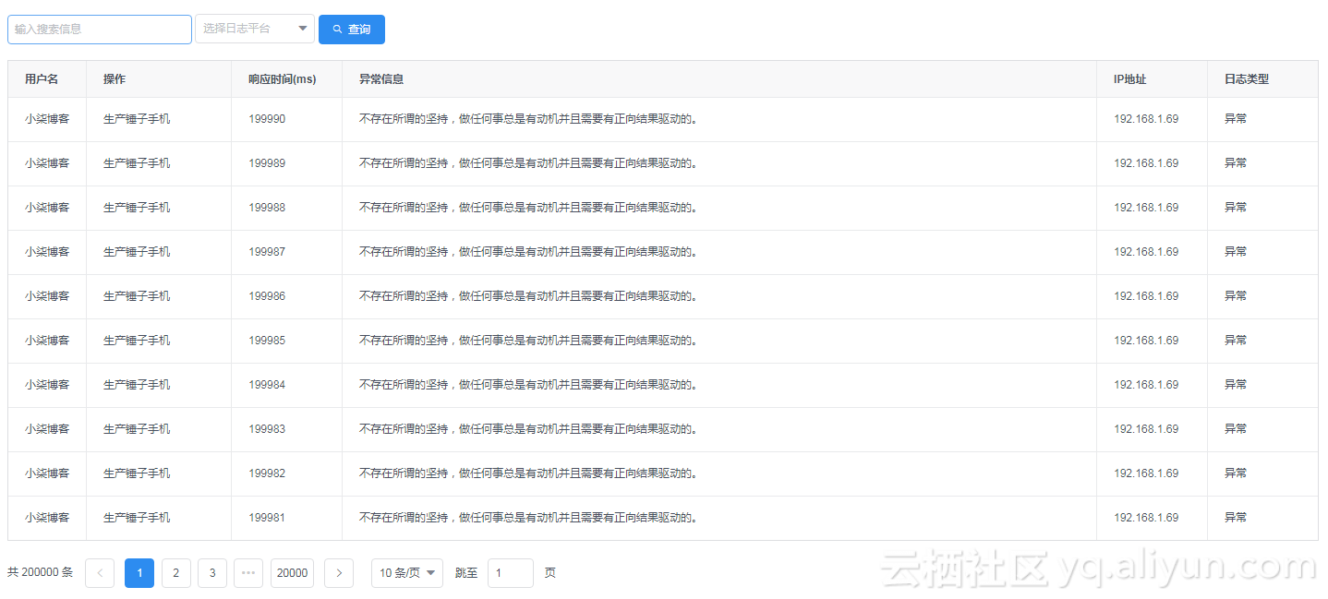Screen dimensions: 1328x599
Task: Click 小柒博客 in the 199981 row
Action: (47, 518)
